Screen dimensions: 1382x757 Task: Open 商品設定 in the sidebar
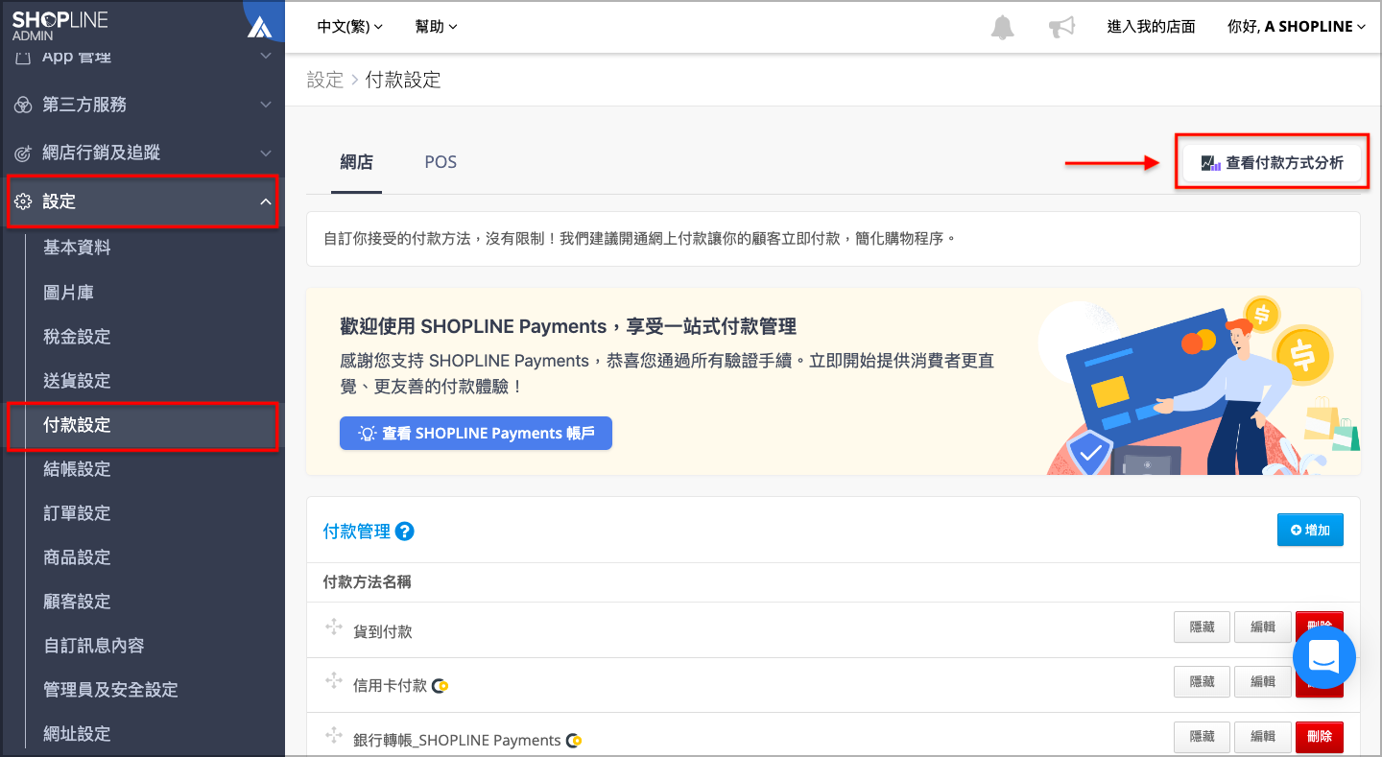tap(77, 557)
